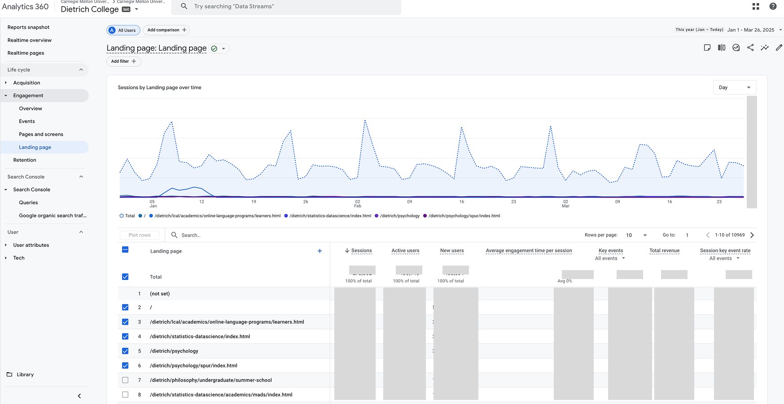Collapse the left navigation with the arrow
The height and width of the screenshot is (404, 784).
coord(79,396)
